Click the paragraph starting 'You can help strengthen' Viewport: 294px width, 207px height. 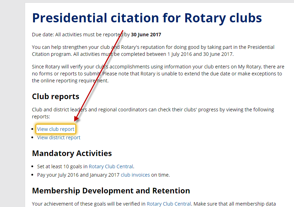coord(153,50)
